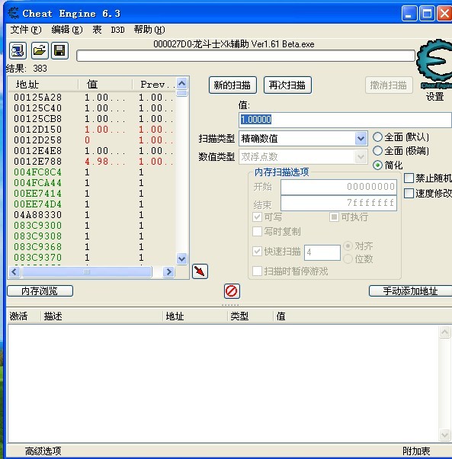Click the scan progress bar
Viewport: 452px width, 459px height.
(245, 56)
